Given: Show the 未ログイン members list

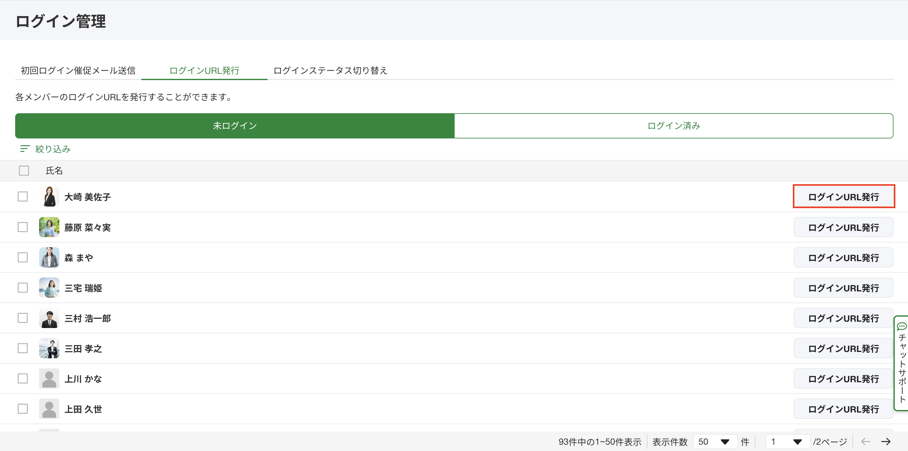Looking at the screenshot, I should pyautogui.click(x=235, y=126).
